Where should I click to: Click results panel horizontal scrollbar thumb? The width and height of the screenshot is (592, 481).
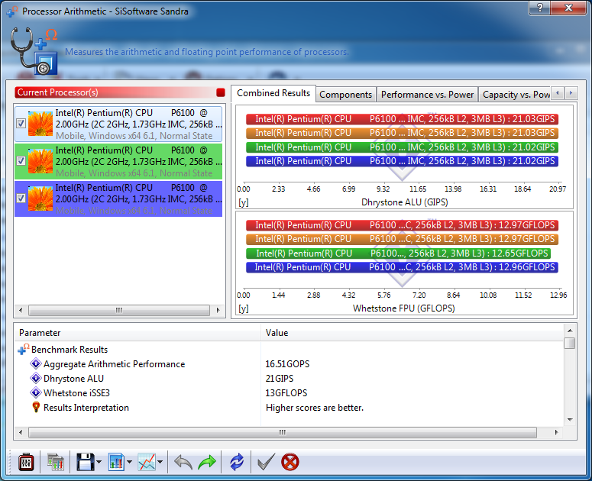[x=283, y=432]
